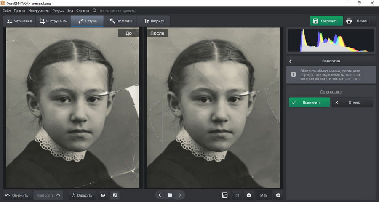Viewport: 379px width, 202px height.
Task: Toggle original preview with eye icon
Action: coord(103,195)
